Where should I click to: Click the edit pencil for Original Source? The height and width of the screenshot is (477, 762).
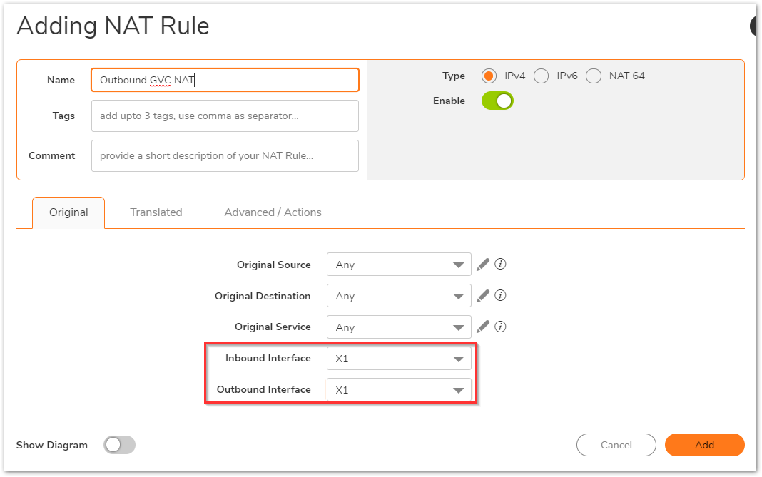tap(483, 265)
